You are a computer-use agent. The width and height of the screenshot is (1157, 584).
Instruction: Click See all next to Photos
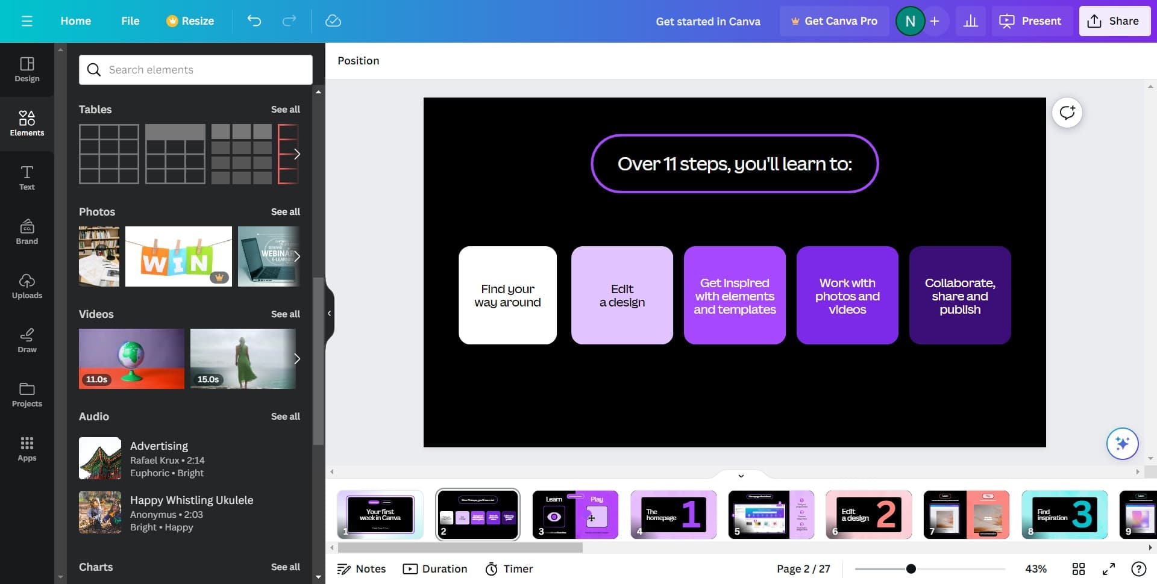tap(285, 212)
